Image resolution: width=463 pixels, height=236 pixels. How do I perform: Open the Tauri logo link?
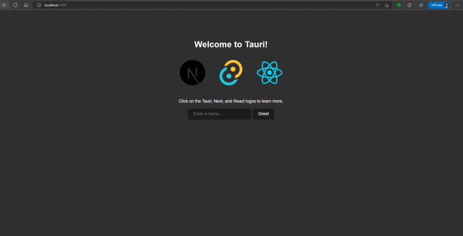[x=231, y=73]
